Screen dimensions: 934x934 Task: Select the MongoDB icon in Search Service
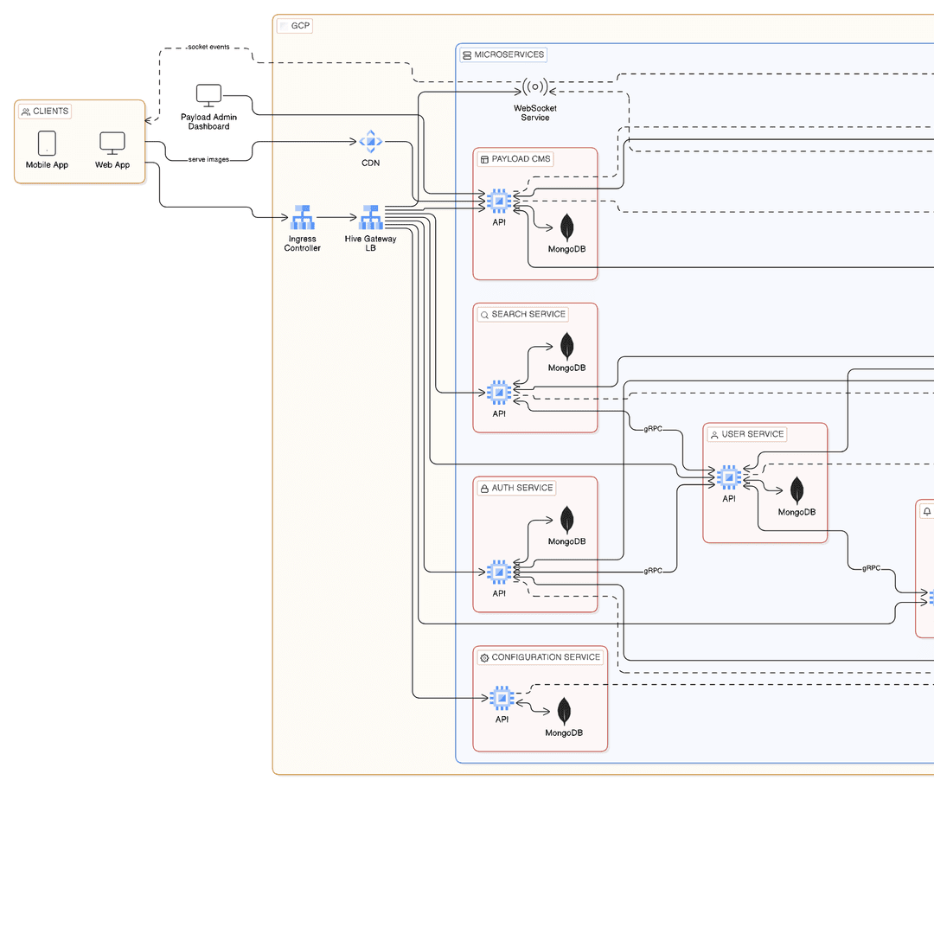click(566, 347)
